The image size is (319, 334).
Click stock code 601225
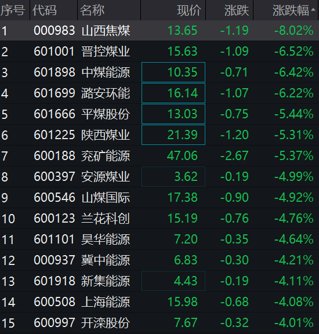click(x=55, y=135)
